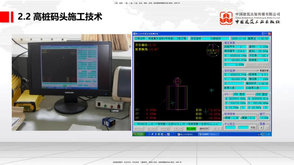Click the left GPS Y value 521170.133m
The height and width of the screenshot is (165, 294).
tap(237, 103)
